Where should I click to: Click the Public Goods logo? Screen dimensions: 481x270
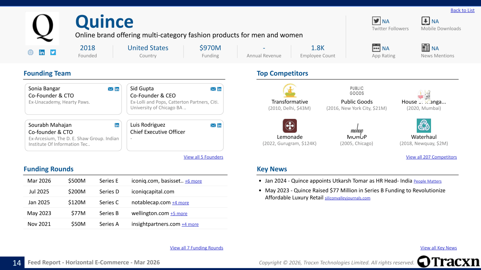(x=356, y=91)
